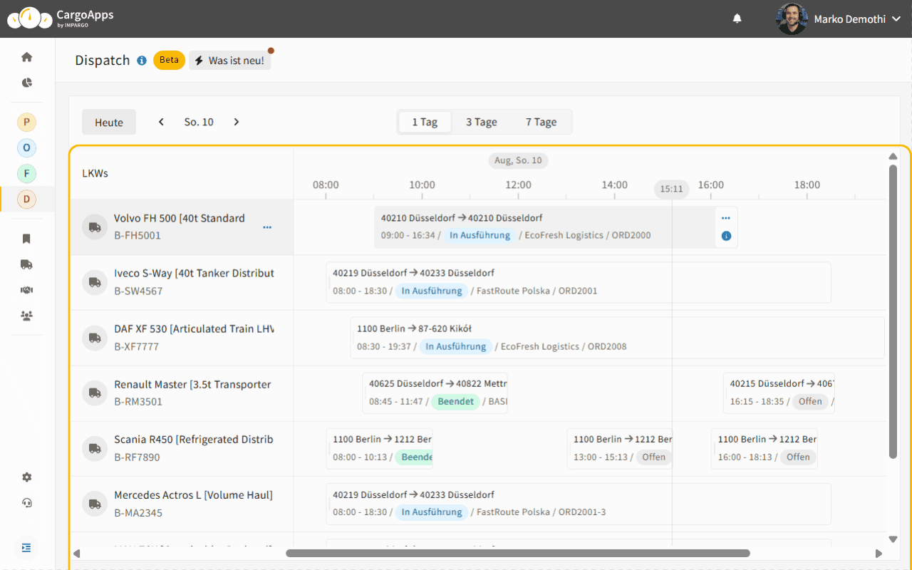Open ORD2000 order card options menu
912x570 pixels.
tap(725, 218)
